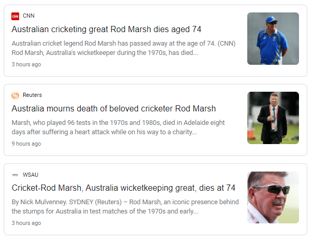The width and height of the screenshot is (314, 241).
Task: Open 'Australia mourns death of beloved cricketer' headline
Action: [x=113, y=109]
